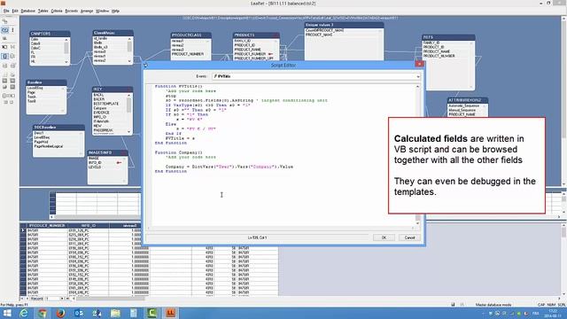The width and height of the screenshot is (567, 319).
Task: Select PAGEBREAK field in KEY table
Action: point(103,130)
